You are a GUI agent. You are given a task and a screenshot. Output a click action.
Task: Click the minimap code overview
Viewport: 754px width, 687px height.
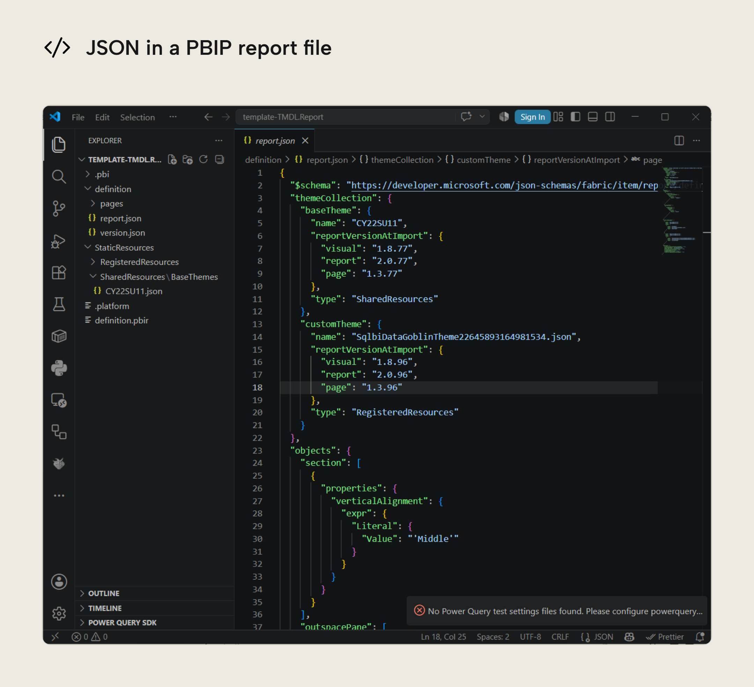pos(679,210)
